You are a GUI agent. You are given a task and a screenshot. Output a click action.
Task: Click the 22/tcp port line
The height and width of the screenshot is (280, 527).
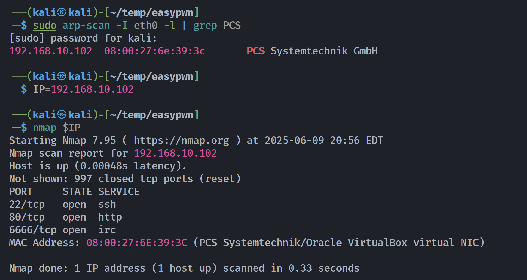tap(62, 205)
